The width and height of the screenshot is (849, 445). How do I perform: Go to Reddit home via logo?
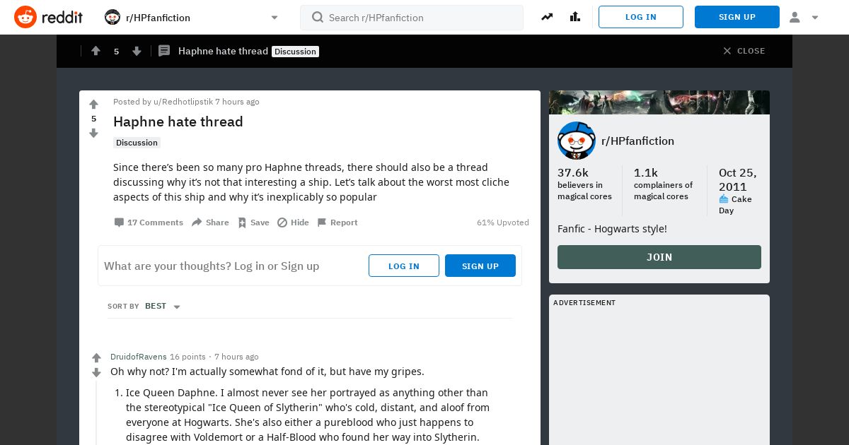pos(48,17)
